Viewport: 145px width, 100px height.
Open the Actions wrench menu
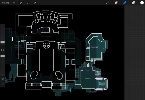click(x=14, y=3)
